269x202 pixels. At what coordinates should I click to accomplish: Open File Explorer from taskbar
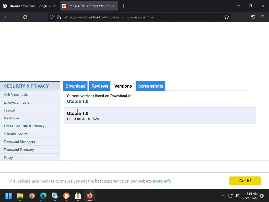pyautogui.click(x=20, y=196)
